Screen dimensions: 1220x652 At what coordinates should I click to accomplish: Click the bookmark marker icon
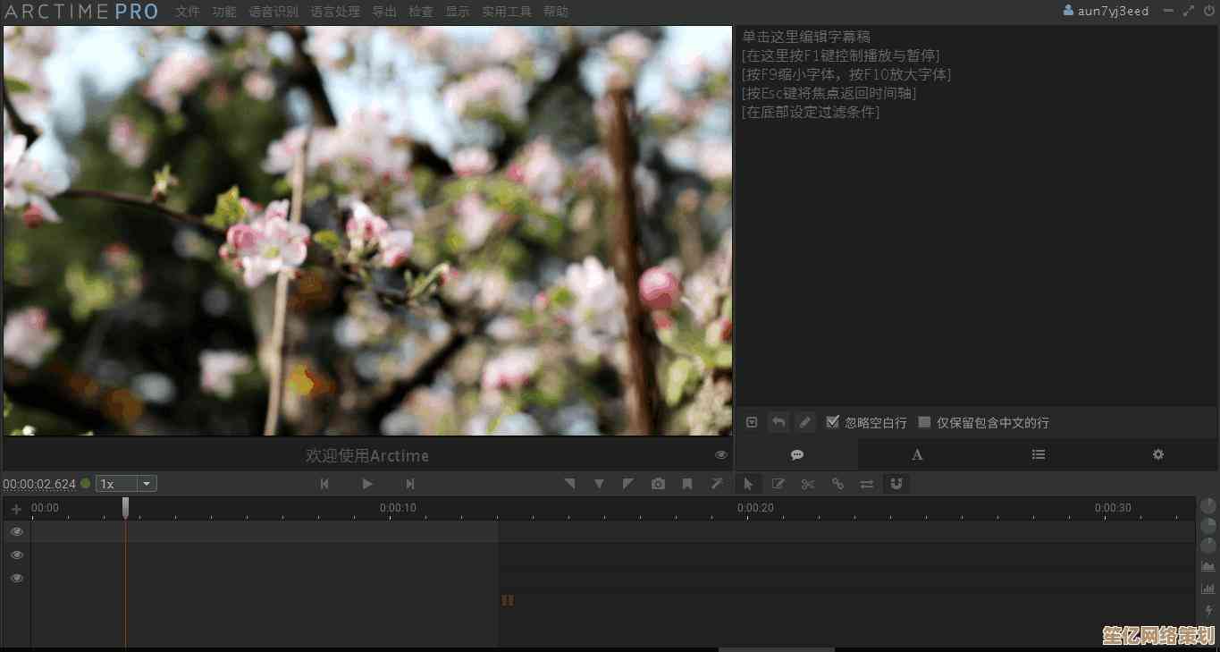click(x=687, y=484)
